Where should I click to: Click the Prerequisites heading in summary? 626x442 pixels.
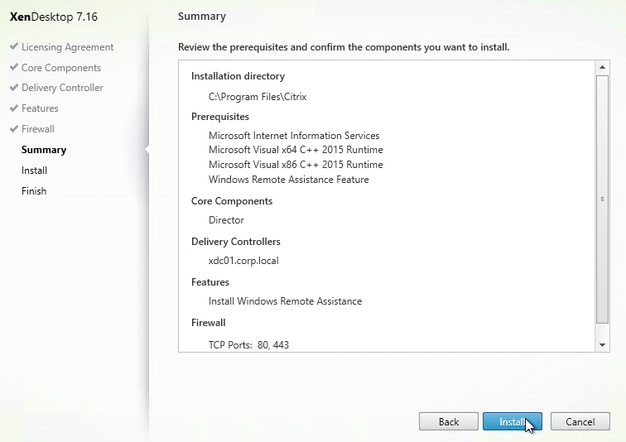point(220,117)
